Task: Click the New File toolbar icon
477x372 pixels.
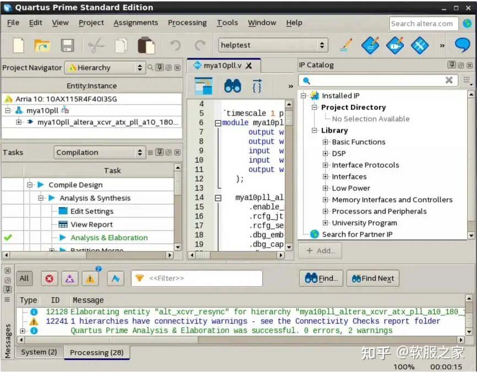Action: 19,46
